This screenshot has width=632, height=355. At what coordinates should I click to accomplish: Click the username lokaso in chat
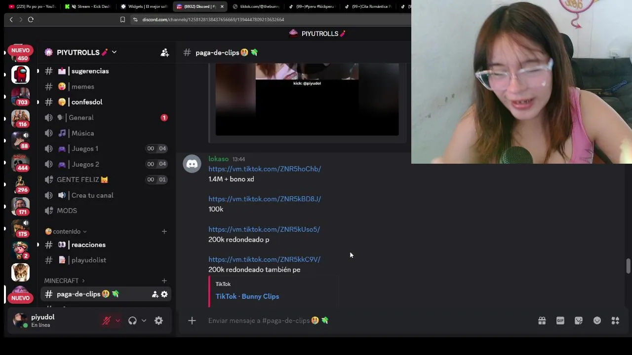[218, 159]
